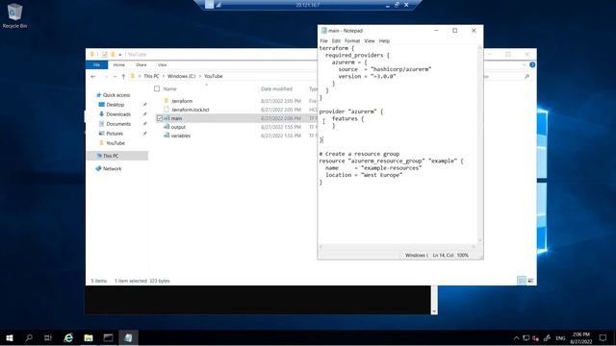The height and width of the screenshot is (346, 616).
Task: Click the Explorer forward arrow
Action: 105,77
